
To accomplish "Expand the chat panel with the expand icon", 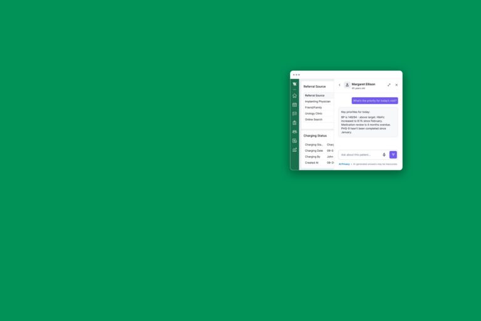I will click(389, 85).
